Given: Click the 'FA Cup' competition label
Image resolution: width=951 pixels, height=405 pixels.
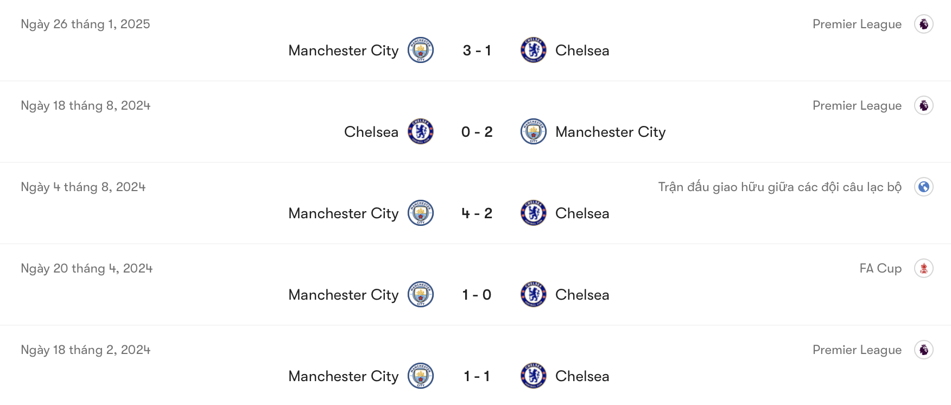Looking at the screenshot, I should pyautogui.click(x=880, y=268).
